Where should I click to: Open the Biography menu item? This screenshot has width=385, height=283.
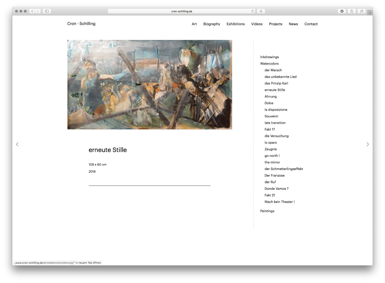pyautogui.click(x=212, y=24)
